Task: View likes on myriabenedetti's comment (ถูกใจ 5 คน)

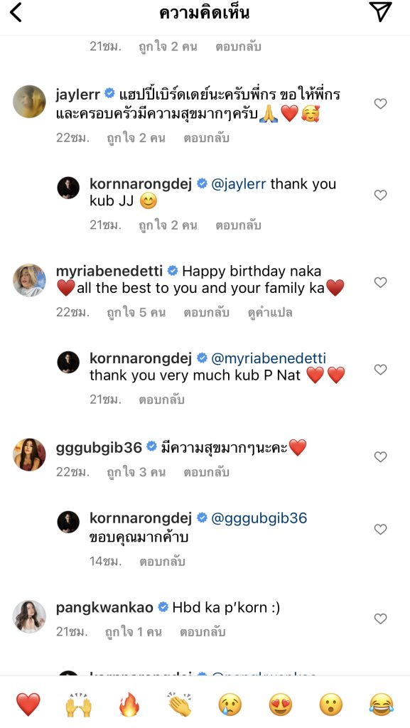Action: (x=136, y=313)
